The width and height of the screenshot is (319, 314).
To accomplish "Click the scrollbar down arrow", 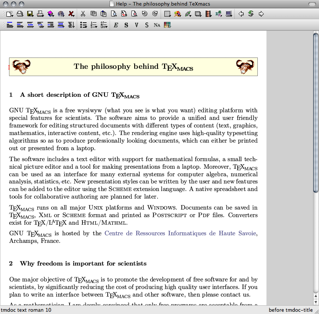I will pos(316,302).
